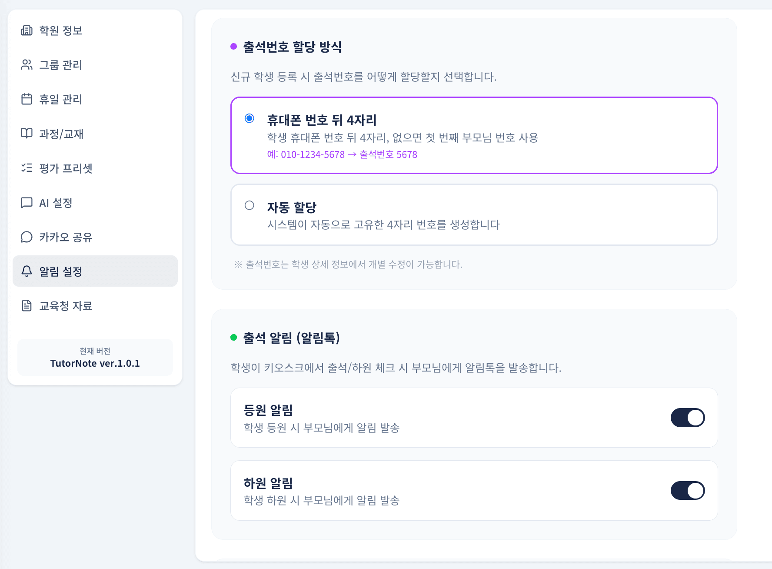
Task: Click the TutorNote ver.1.0.1 version label
Action: coord(95,363)
